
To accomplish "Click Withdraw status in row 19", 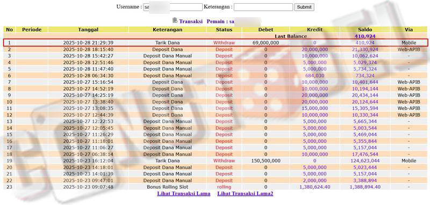I will point(224,160).
